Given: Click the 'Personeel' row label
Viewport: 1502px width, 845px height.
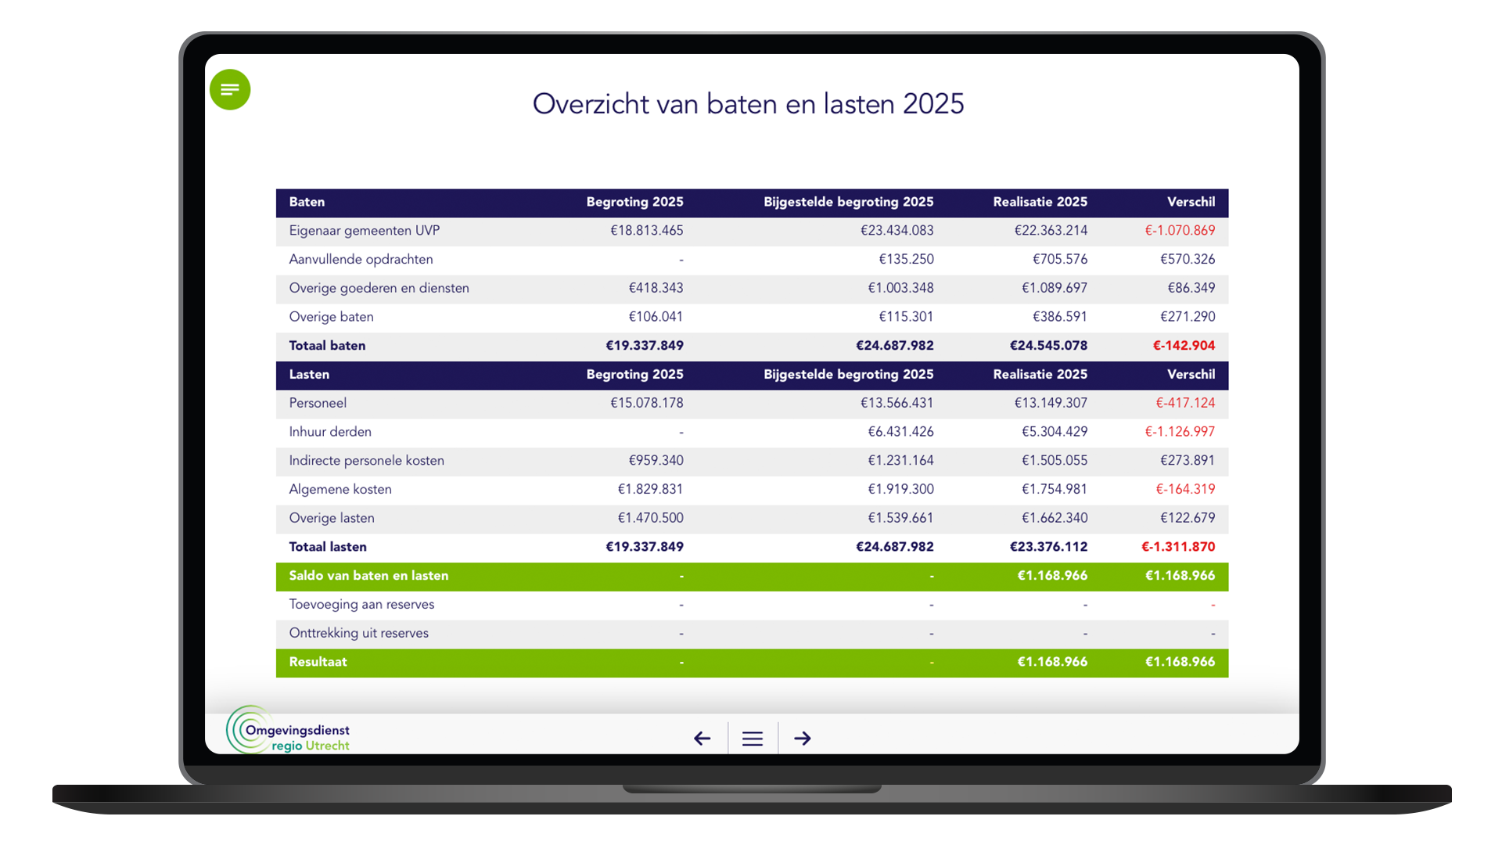Looking at the screenshot, I should click(318, 403).
